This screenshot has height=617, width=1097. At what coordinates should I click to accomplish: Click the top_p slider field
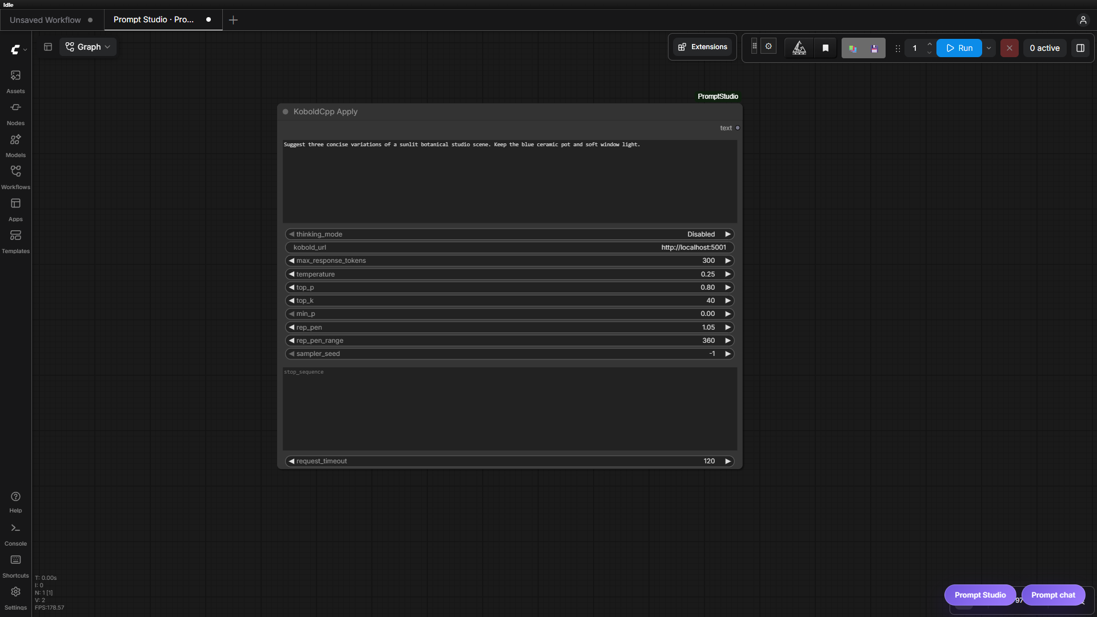pyautogui.click(x=510, y=287)
